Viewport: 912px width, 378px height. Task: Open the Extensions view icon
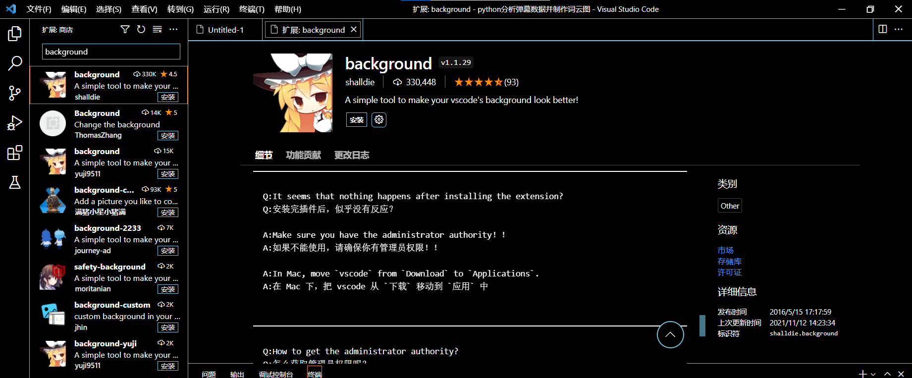tap(15, 153)
